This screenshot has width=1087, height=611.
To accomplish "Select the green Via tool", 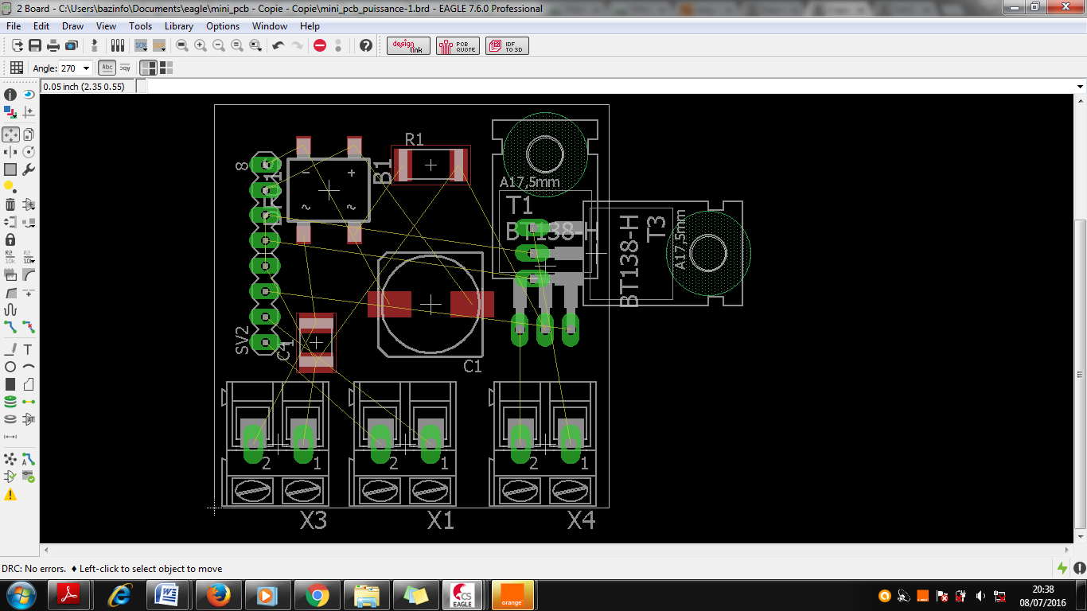I will [x=10, y=402].
